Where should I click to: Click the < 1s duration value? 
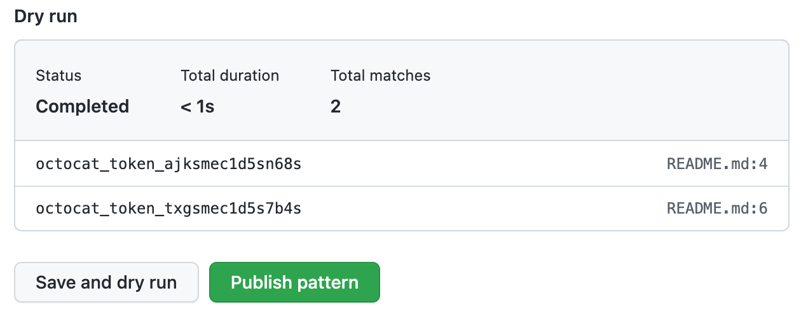click(x=197, y=106)
